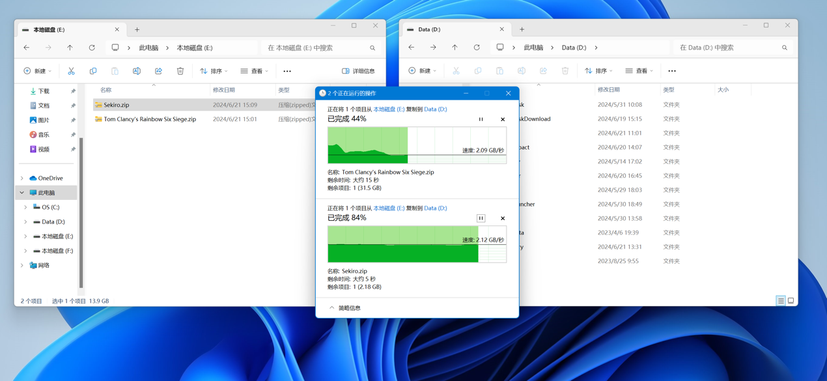Viewport: 827px width, 381px height.
Task: Click Data (D:) link in 84% copy
Action: [436, 208]
